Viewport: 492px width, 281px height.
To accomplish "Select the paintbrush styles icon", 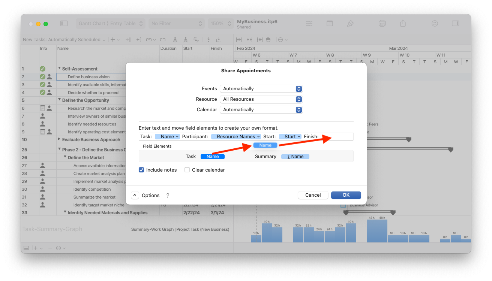I will (350, 23).
